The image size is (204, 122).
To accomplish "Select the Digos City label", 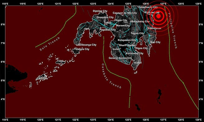I will pyautogui.click(x=141, y=48).
